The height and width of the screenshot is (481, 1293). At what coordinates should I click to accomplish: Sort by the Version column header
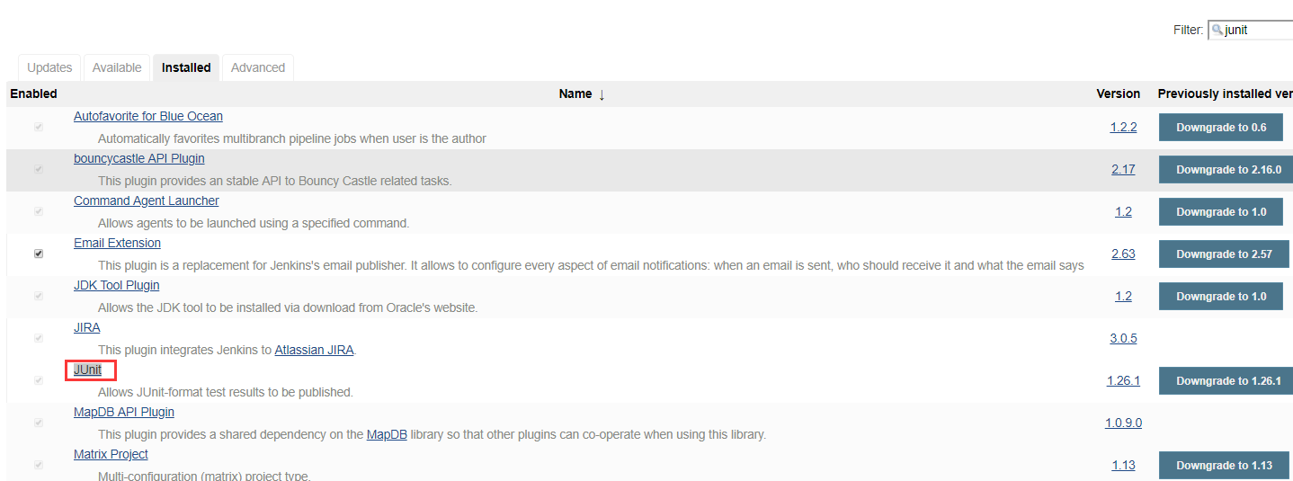click(x=1118, y=94)
